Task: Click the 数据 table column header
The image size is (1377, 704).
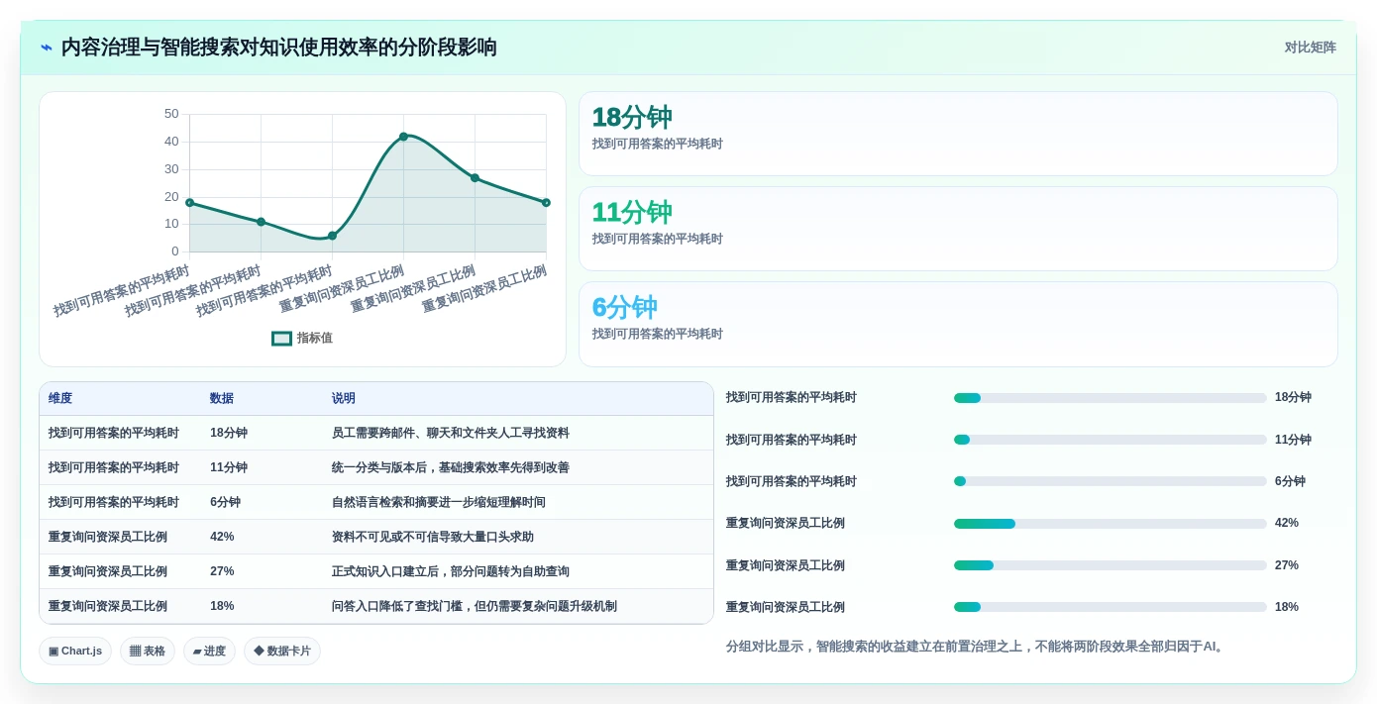Action: tap(222, 398)
